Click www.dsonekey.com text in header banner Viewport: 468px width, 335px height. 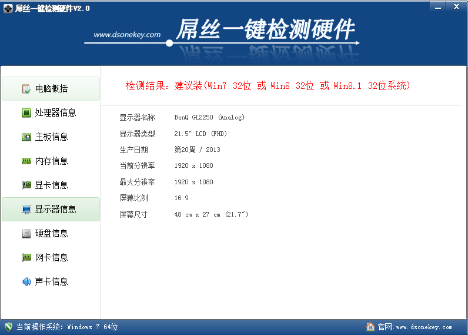coord(127,35)
